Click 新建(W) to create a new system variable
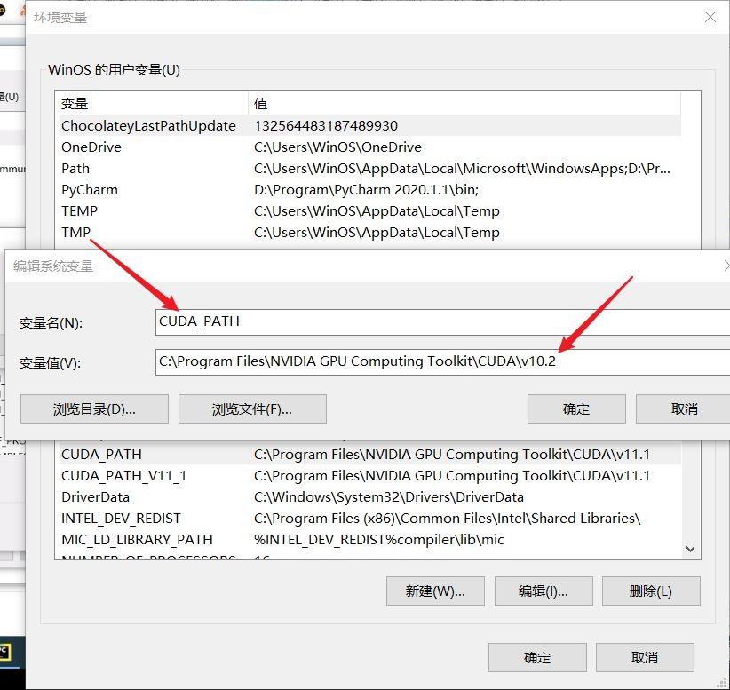Viewport: 730px width, 690px height. pos(434,591)
